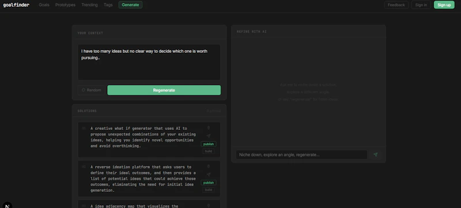Focus the Your Context text area
Viewport: 461px width, 208px height.
[x=149, y=62]
